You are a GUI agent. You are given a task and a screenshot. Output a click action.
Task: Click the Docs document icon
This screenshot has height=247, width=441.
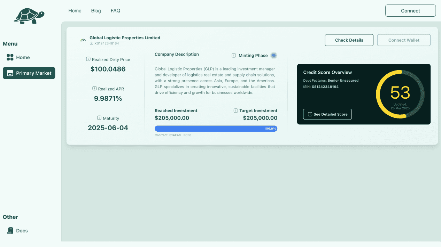coord(10,231)
